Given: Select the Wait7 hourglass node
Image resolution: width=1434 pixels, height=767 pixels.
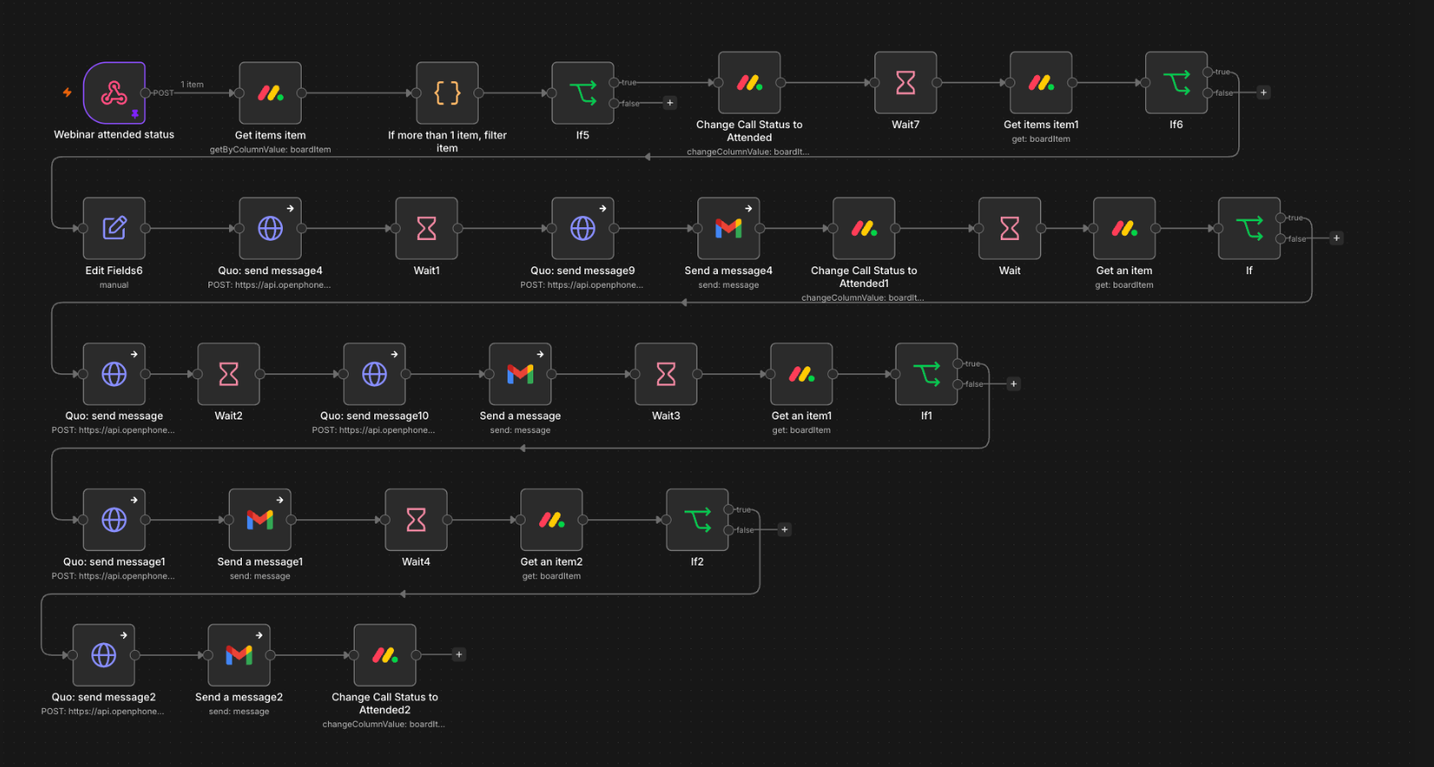Looking at the screenshot, I should [x=906, y=83].
